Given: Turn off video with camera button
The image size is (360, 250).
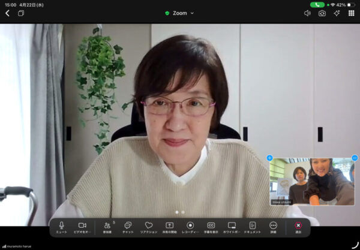Looking at the screenshot, I should tap(82, 226).
